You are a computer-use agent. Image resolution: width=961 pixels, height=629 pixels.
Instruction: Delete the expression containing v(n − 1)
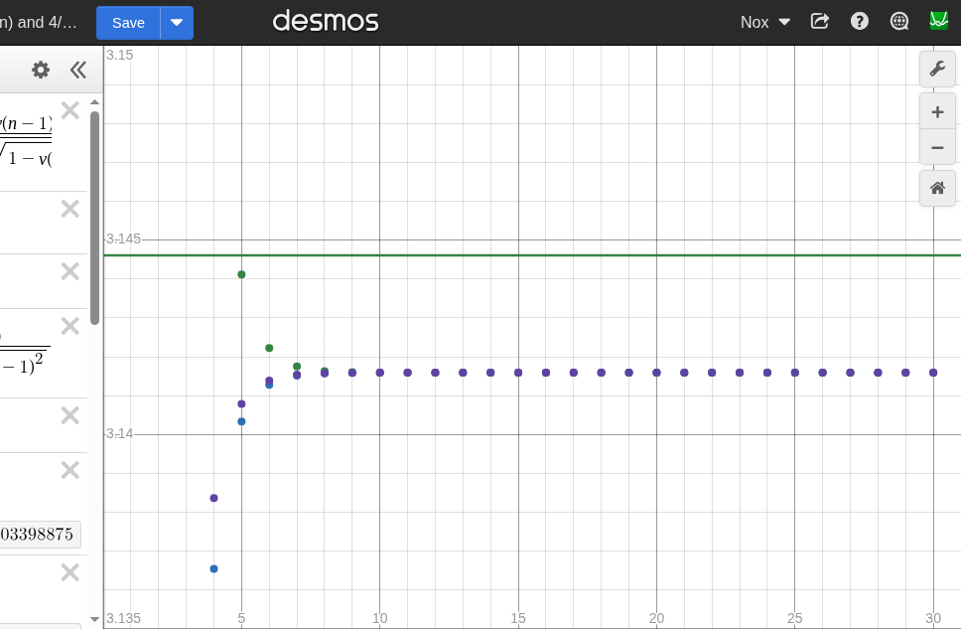coord(70,110)
